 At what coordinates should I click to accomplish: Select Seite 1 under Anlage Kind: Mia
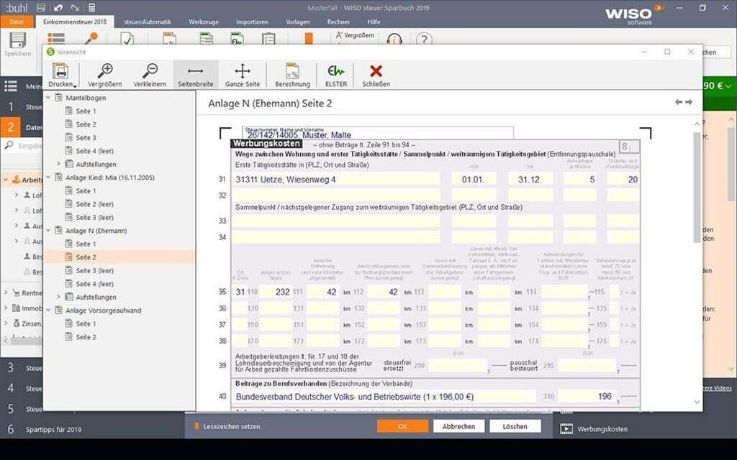[x=85, y=190]
